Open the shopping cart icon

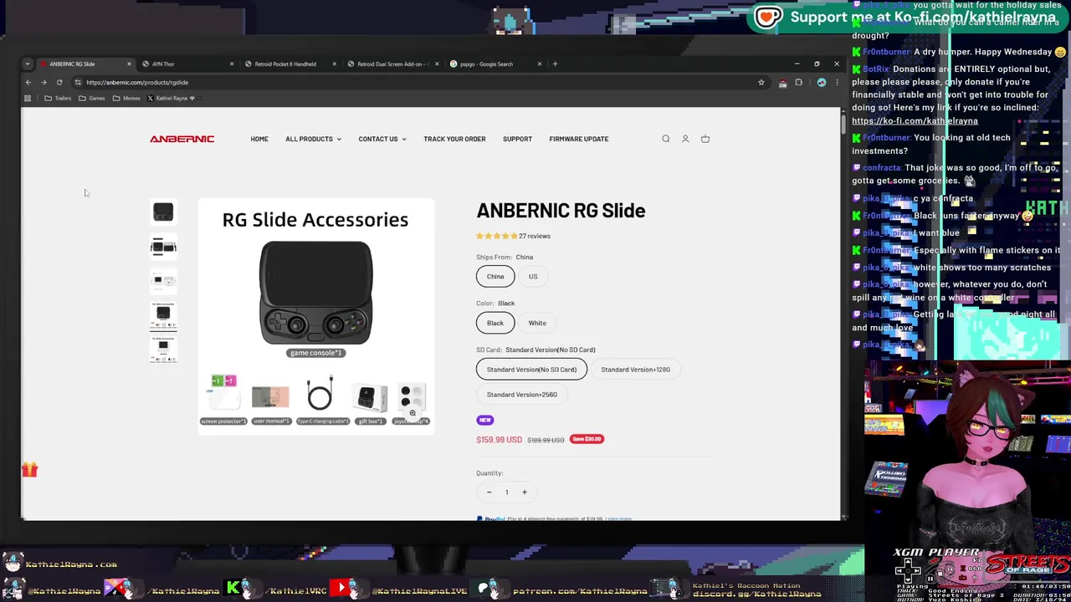pyautogui.click(x=705, y=139)
